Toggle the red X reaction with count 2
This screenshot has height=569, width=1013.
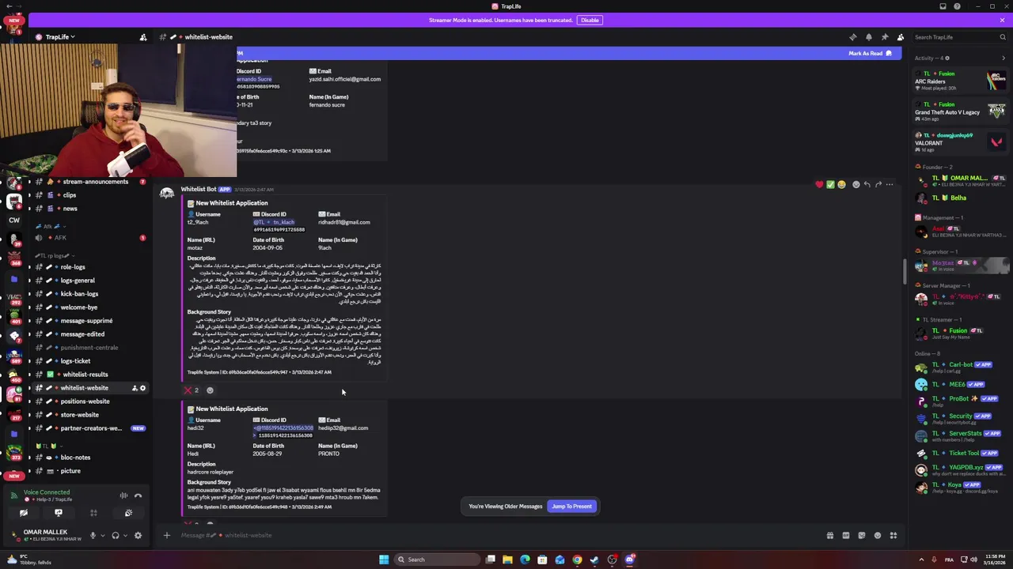pos(192,390)
